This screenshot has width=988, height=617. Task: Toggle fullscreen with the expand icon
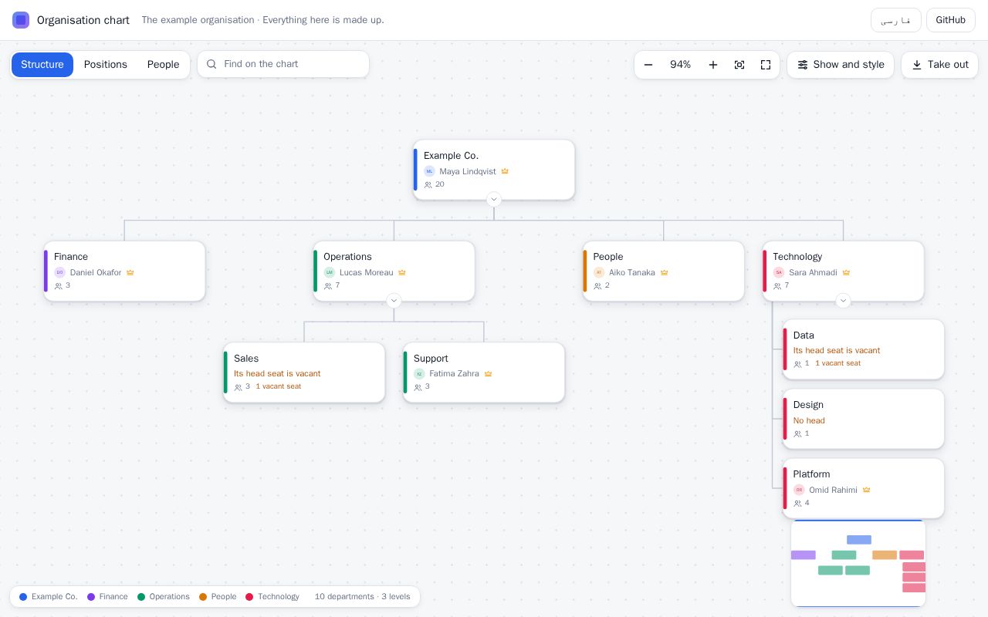tap(766, 65)
